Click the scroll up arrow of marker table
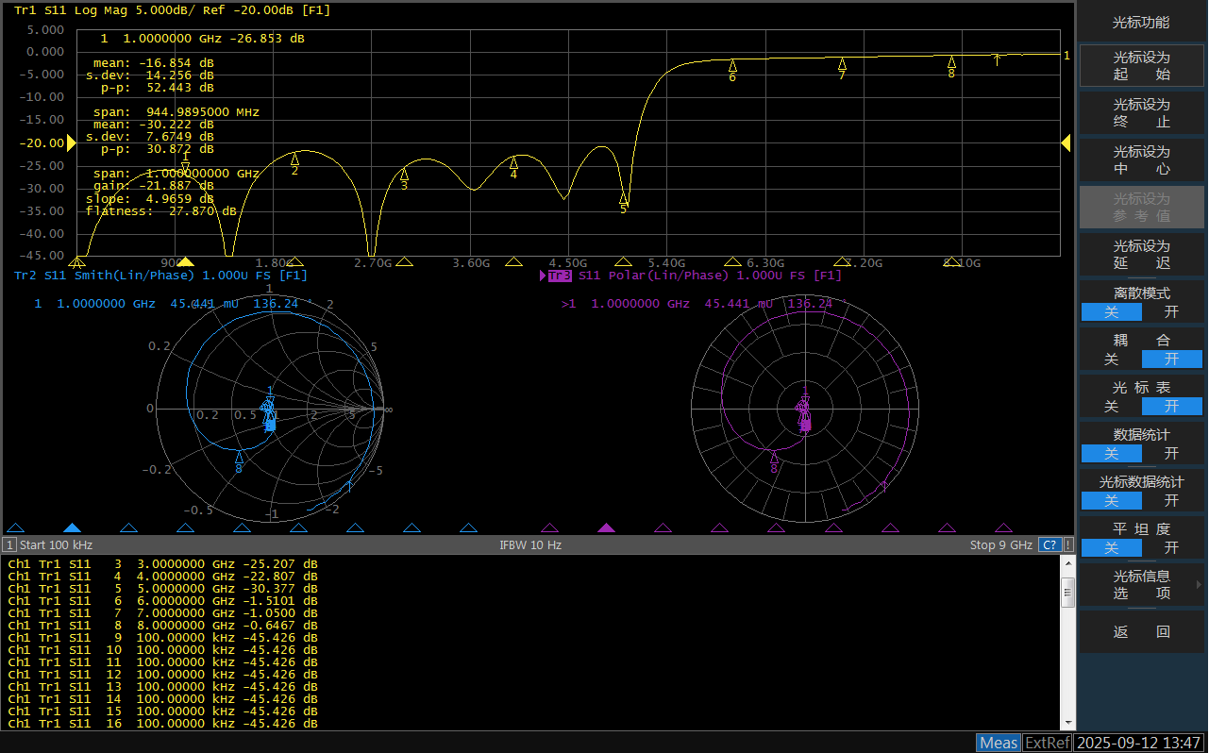Image resolution: width=1209 pixels, height=753 pixels. coord(1068,563)
